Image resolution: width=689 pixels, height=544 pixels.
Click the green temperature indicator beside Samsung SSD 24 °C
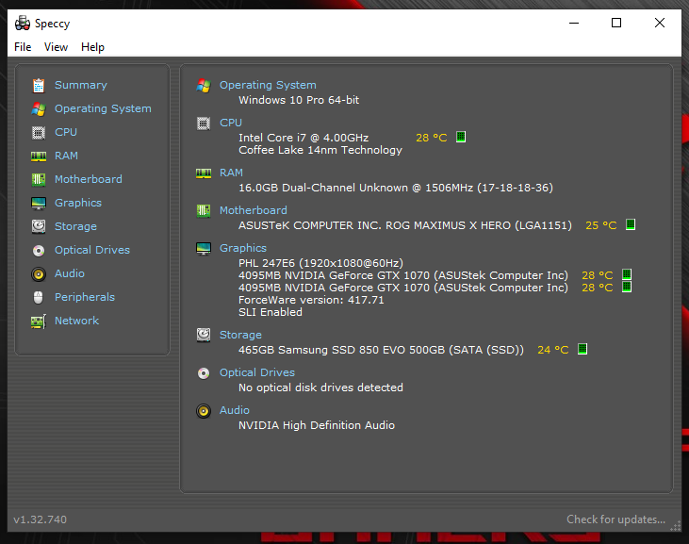pyautogui.click(x=582, y=349)
